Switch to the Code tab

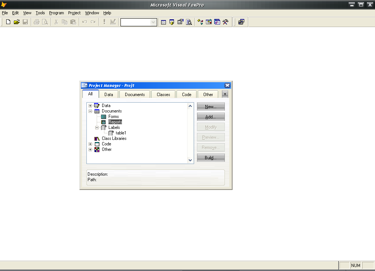point(186,95)
